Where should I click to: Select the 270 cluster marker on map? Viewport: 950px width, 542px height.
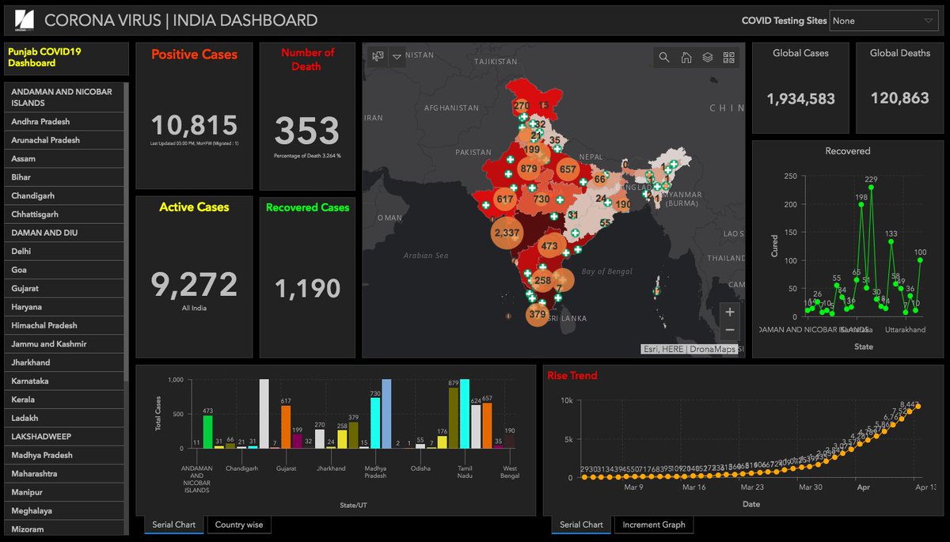pos(521,105)
